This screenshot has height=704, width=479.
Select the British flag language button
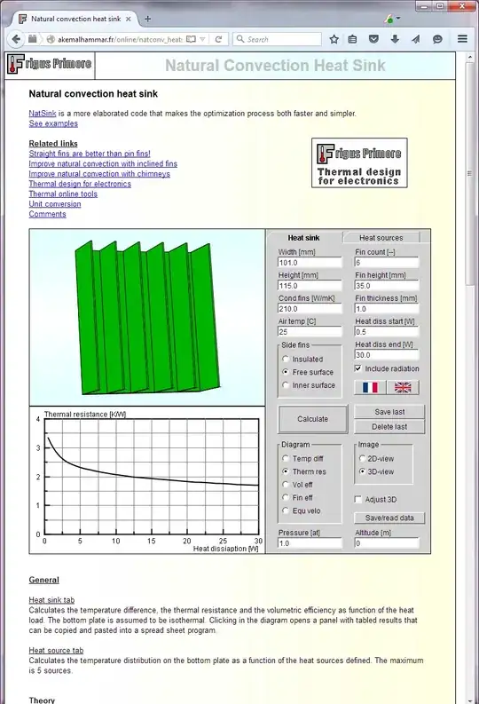click(403, 387)
